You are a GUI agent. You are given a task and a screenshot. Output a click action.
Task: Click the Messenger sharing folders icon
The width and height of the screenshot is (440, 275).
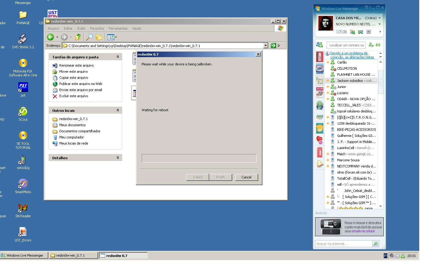(353, 32)
